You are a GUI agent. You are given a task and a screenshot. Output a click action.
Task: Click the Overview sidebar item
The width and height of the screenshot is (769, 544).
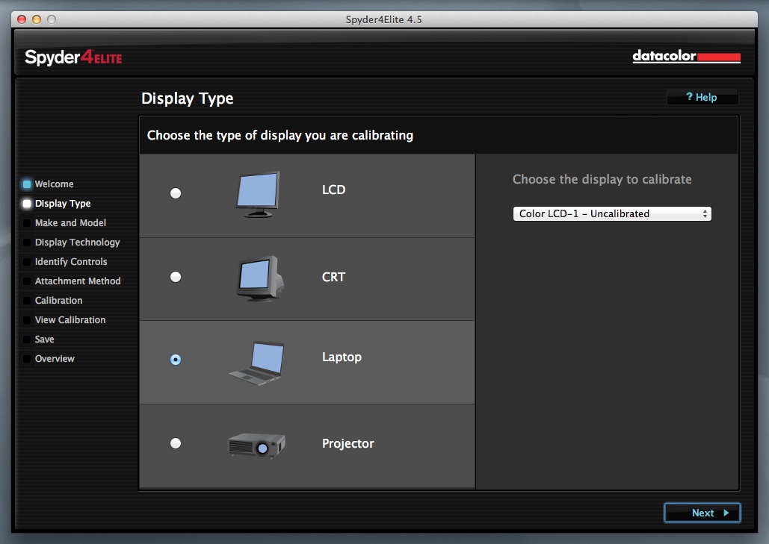55,359
